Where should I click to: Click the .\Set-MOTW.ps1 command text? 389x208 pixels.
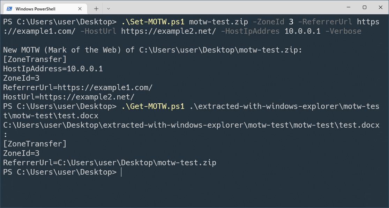(153, 22)
